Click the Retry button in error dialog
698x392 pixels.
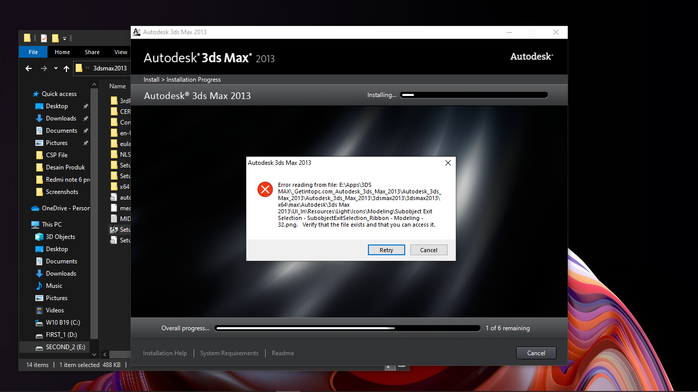click(386, 250)
